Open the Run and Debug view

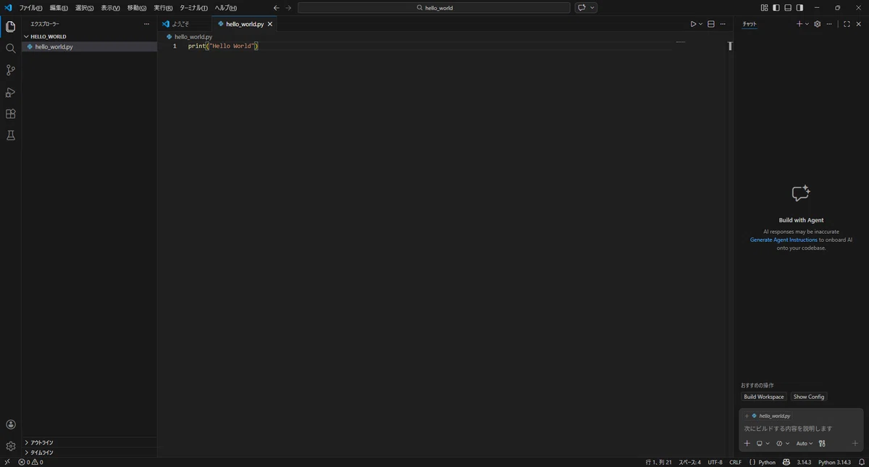click(x=10, y=92)
